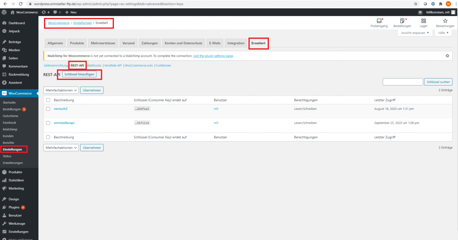The width and height of the screenshot is (458, 240).
Task: Dismiss the Mailchimp notice with close icon
Action: [447, 56]
